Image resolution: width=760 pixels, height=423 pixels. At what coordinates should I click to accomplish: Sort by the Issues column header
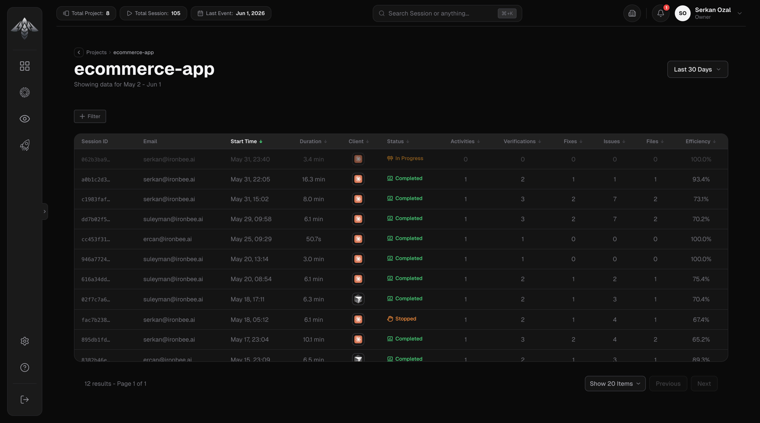(614, 142)
